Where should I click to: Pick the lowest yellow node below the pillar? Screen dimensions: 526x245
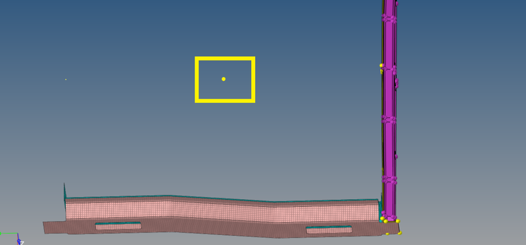point(387,234)
